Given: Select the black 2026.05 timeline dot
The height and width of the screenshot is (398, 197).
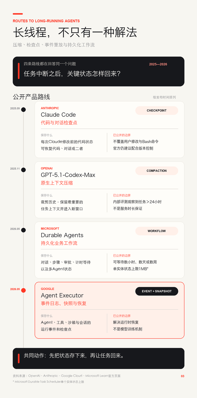Looking at the screenshot, I should (23, 230).
